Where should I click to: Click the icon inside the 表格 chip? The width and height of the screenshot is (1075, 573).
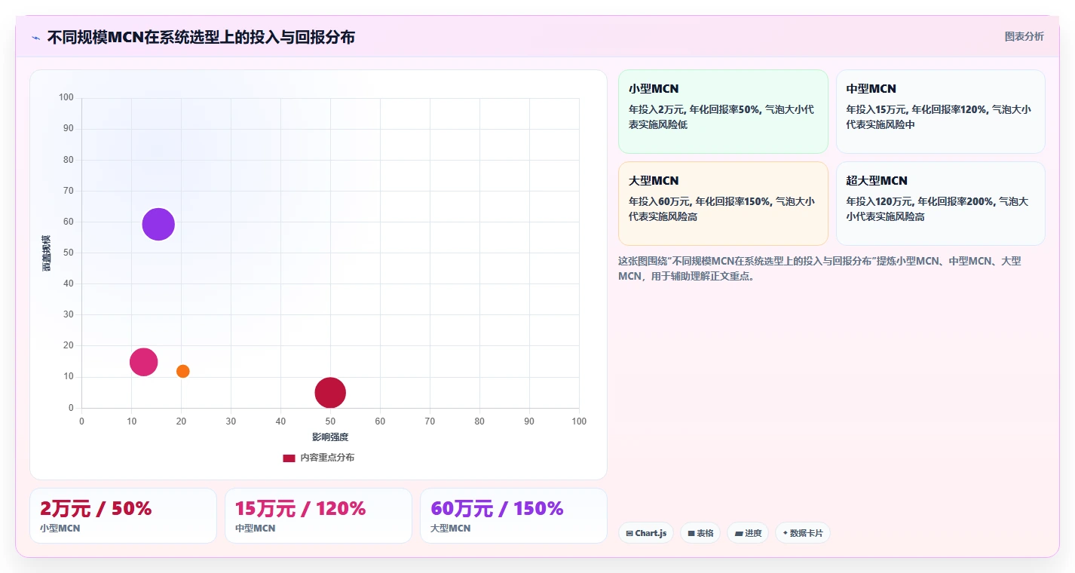tap(691, 533)
